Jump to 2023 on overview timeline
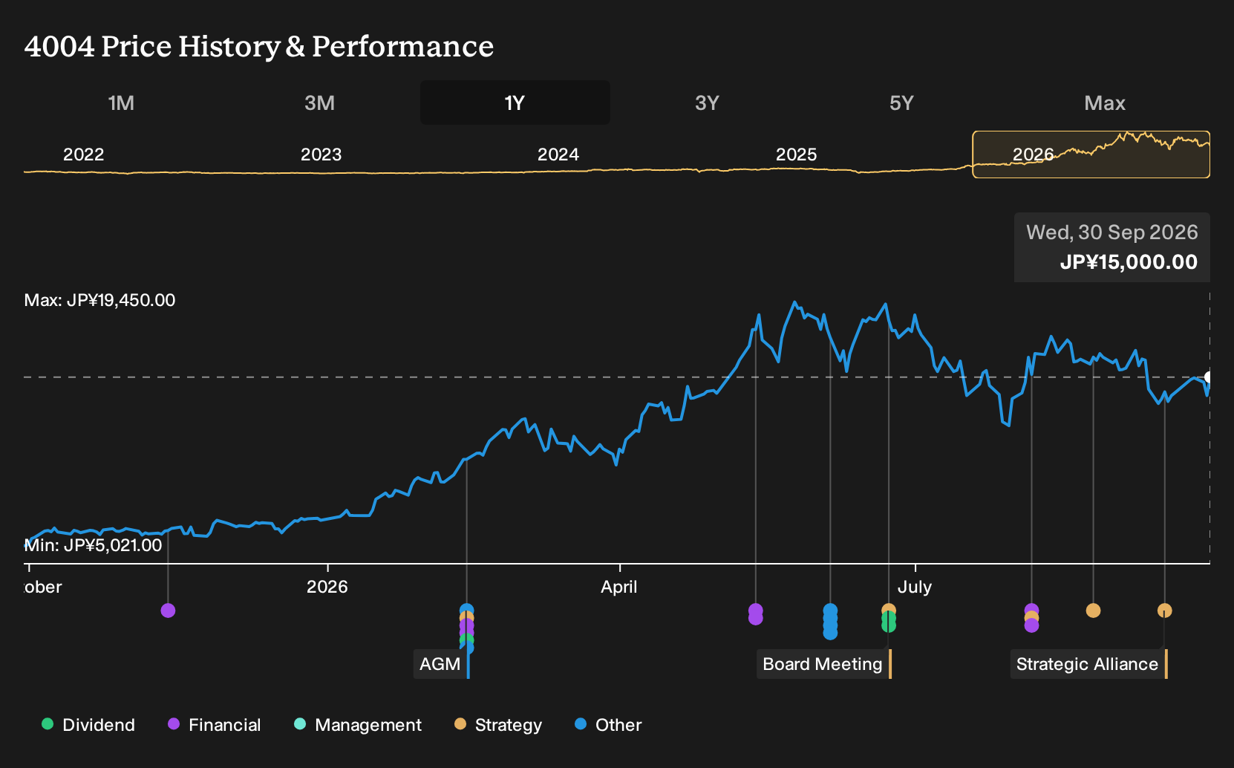This screenshot has height=768, width=1234. pos(321,154)
